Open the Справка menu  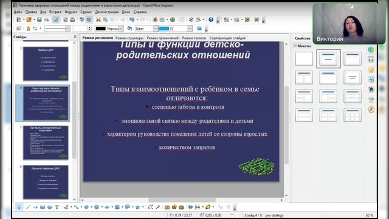coord(140,12)
